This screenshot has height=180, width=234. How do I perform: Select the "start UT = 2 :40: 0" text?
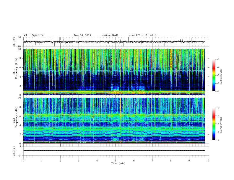tap(143, 35)
